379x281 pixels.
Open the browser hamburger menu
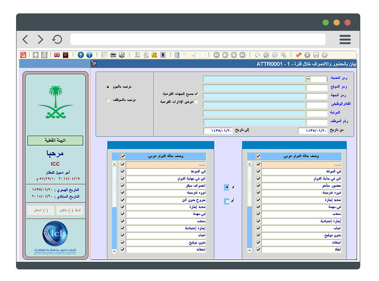point(345,39)
